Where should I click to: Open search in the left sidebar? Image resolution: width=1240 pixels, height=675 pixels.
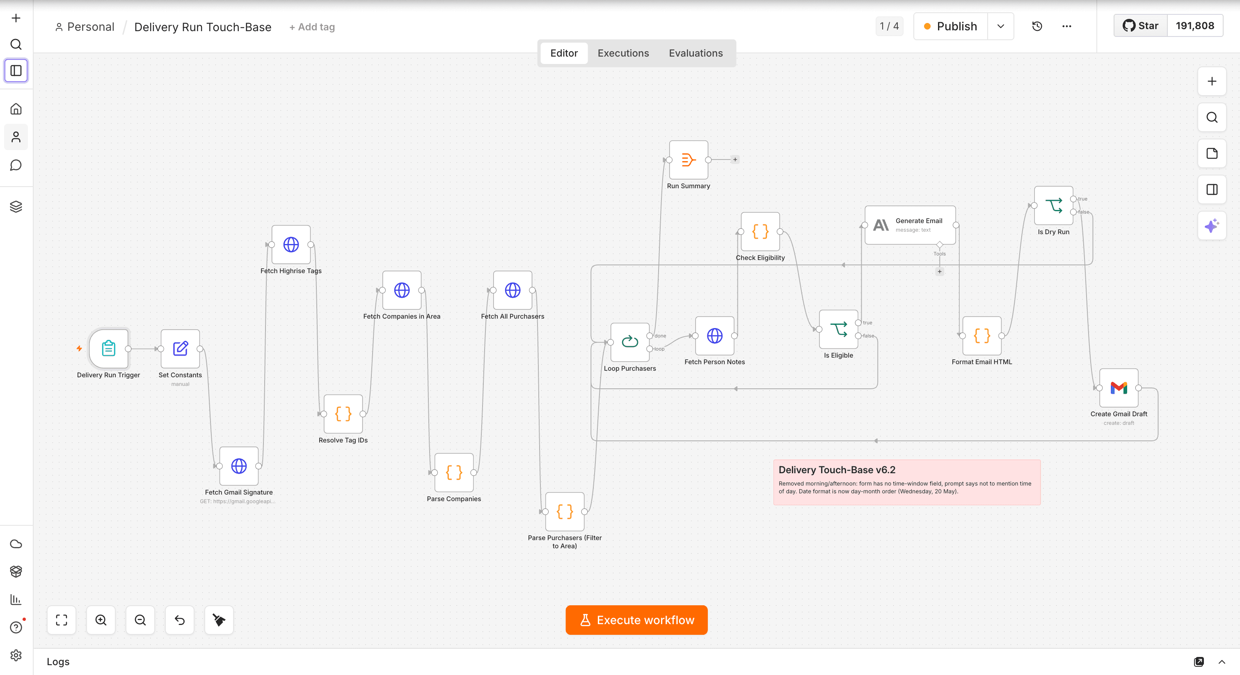pos(16,44)
